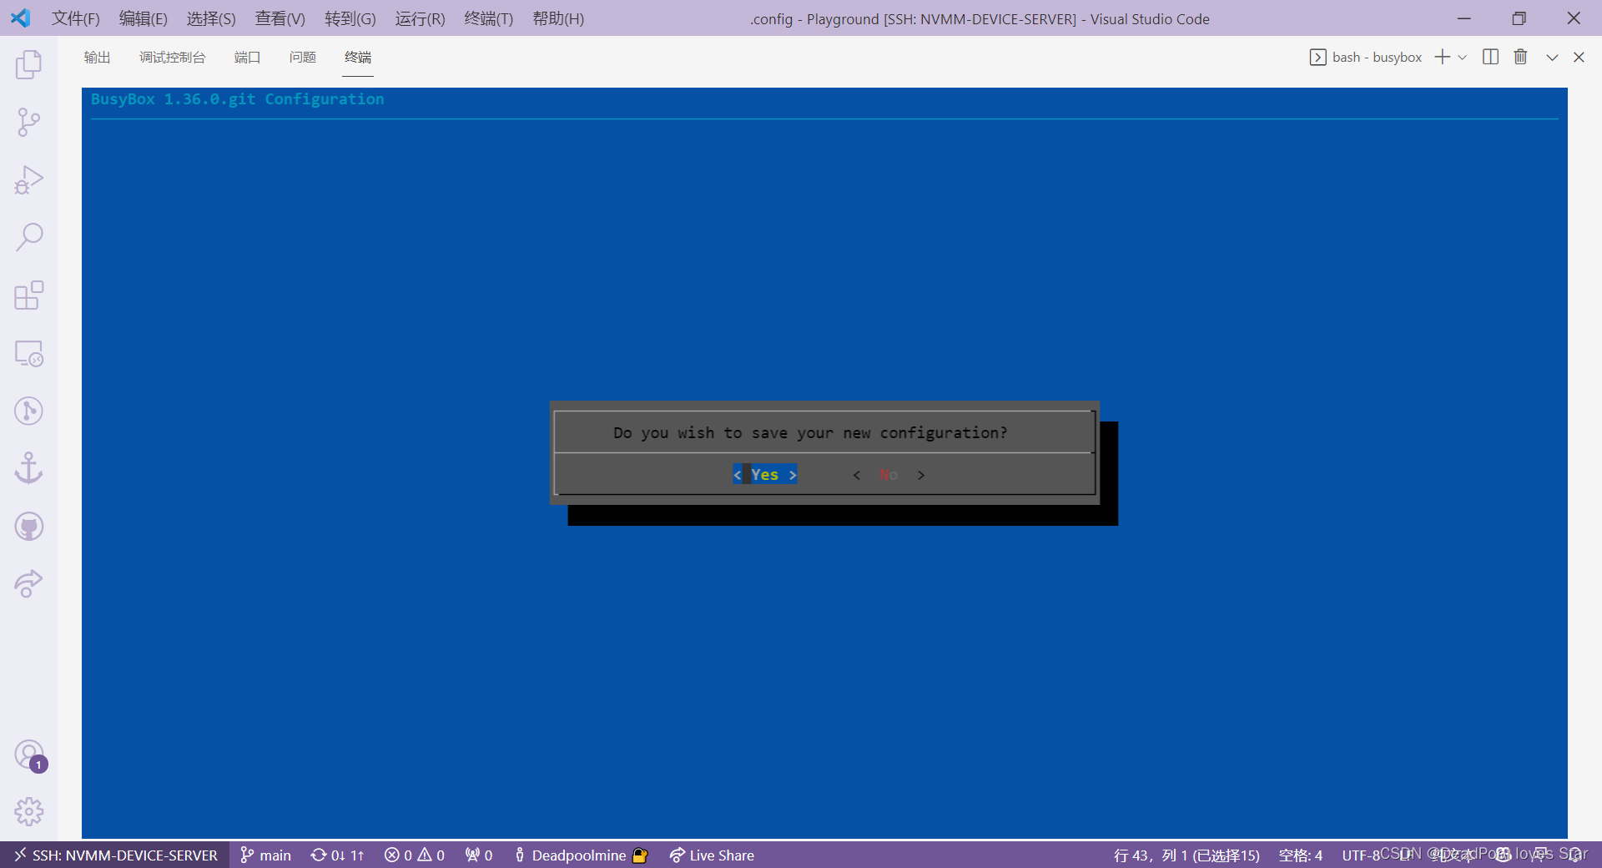The image size is (1602, 868).
Task: Click BusyBox 1.36.0.git Configuration title text
Action: coord(237,99)
